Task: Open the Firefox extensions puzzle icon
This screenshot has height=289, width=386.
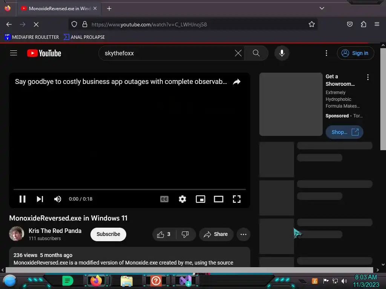Action: (x=363, y=24)
